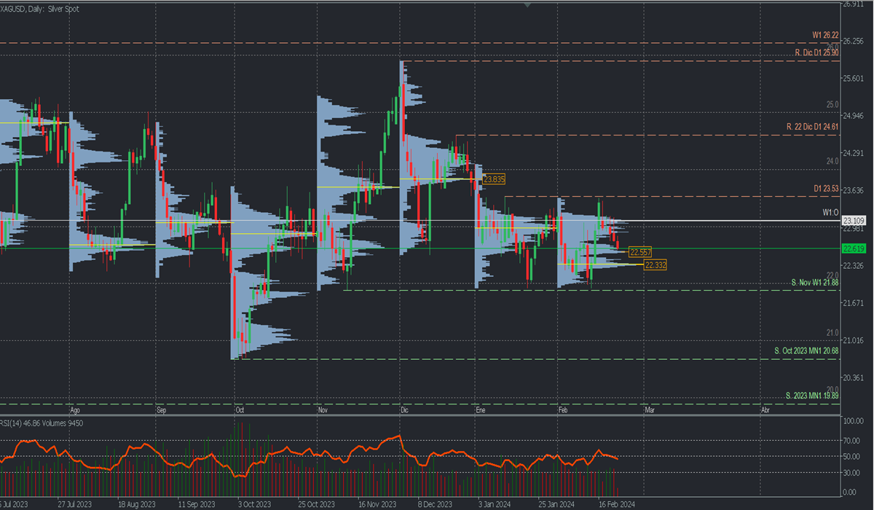Select the 23.835 orange price tag

pos(495,178)
